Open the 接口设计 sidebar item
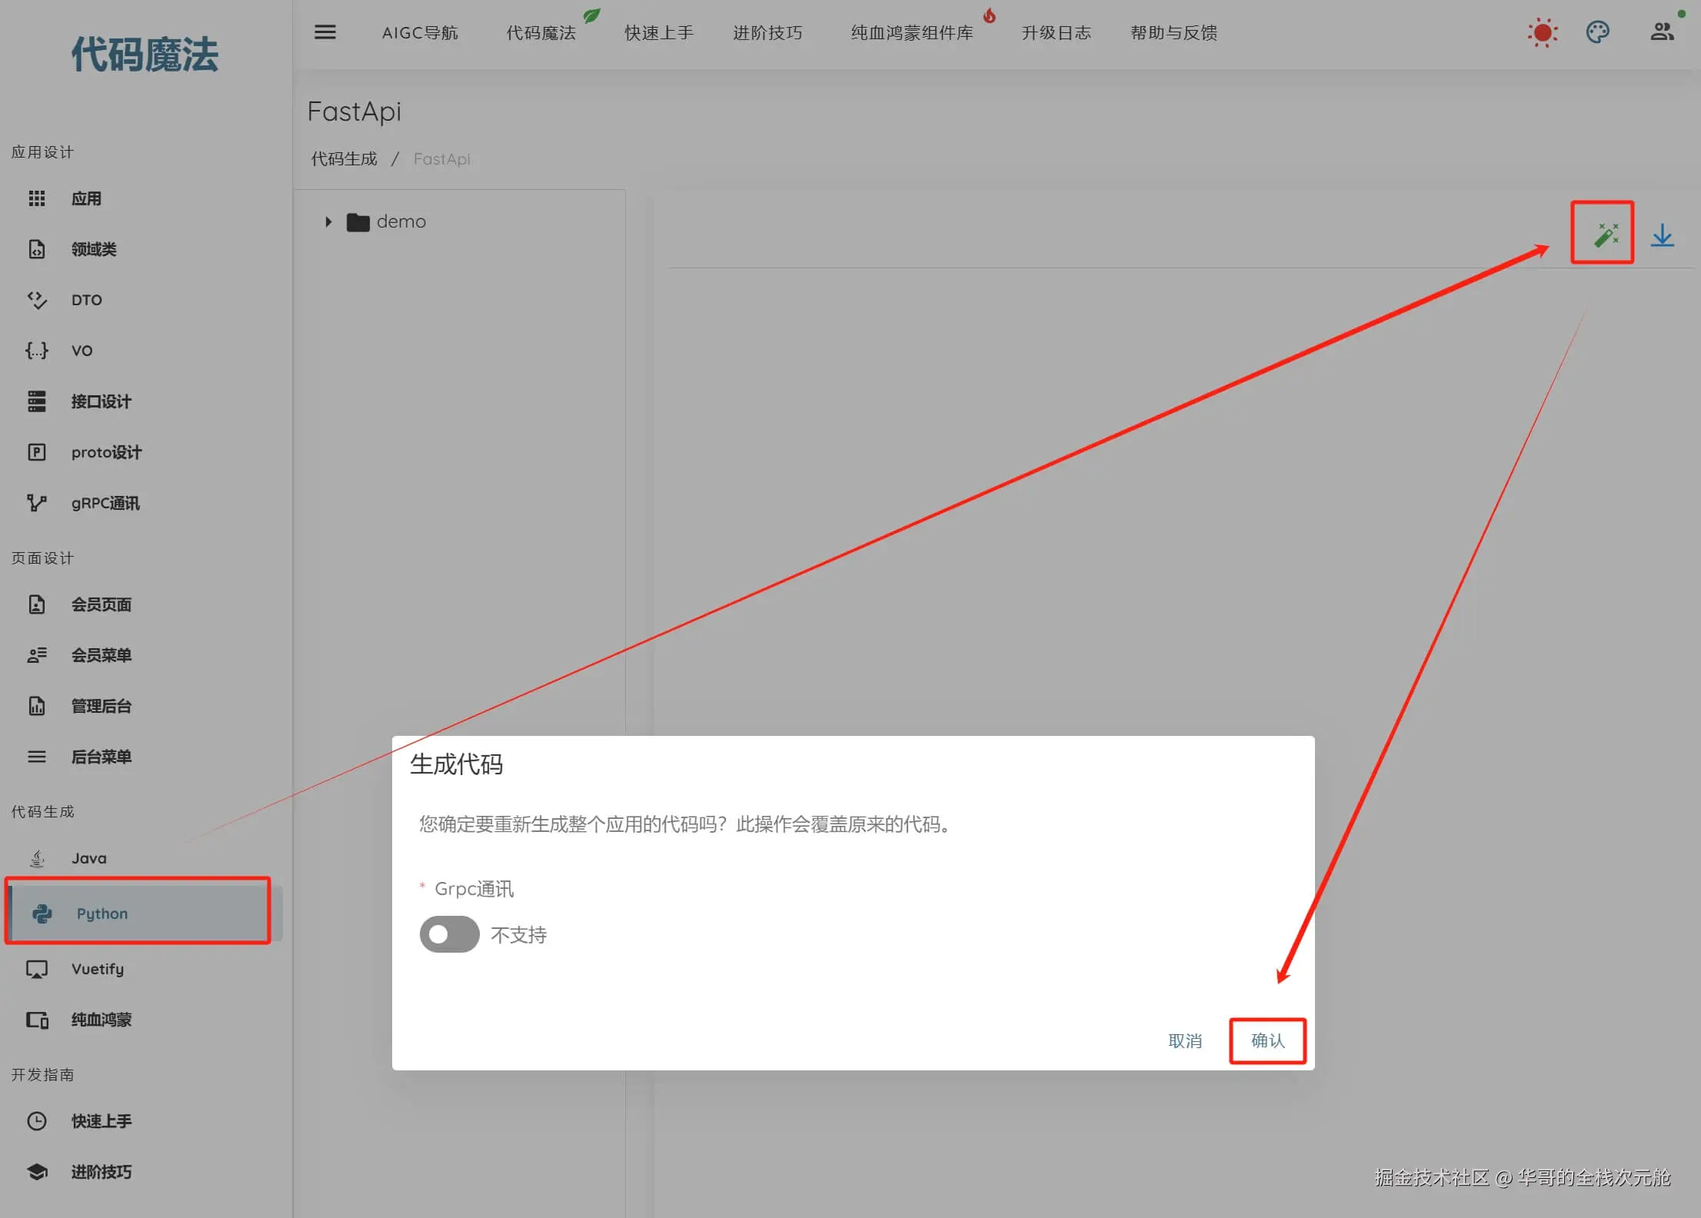This screenshot has height=1218, width=1701. point(101,401)
